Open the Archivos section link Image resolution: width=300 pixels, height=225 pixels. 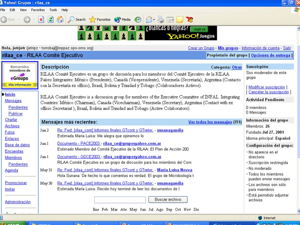[12, 126]
